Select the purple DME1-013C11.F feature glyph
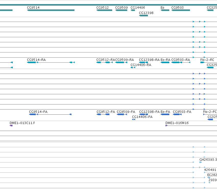Image resolution: width=217 pixels, height=189 pixels. [11, 126]
